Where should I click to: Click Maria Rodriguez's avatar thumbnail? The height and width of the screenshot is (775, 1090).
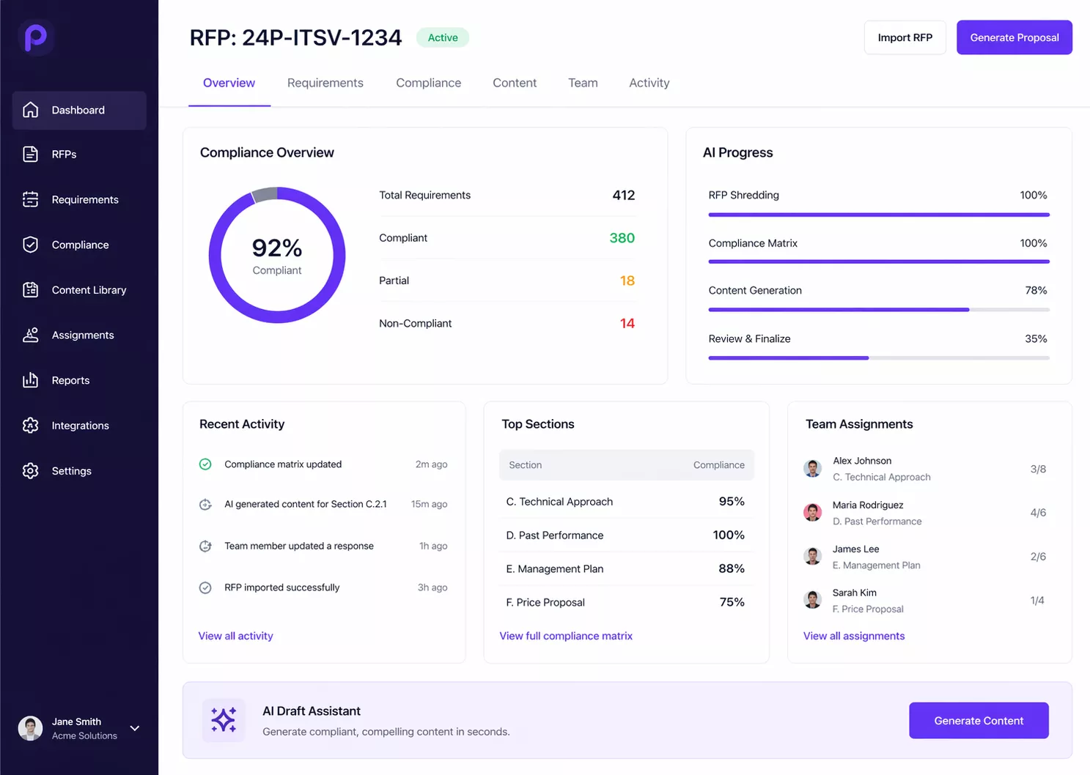tap(812, 513)
